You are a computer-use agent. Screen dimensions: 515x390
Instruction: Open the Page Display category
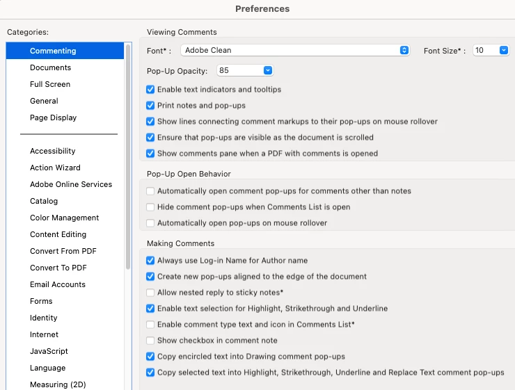coord(53,117)
